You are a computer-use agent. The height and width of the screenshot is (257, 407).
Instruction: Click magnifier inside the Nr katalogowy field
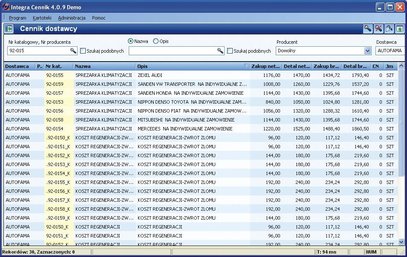pos(73,51)
